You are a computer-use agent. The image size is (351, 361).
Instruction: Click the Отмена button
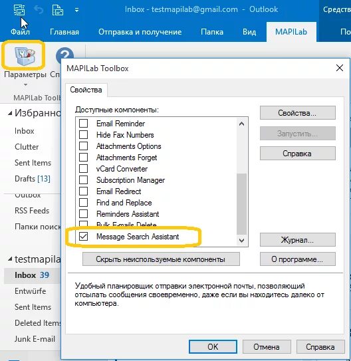267,347
